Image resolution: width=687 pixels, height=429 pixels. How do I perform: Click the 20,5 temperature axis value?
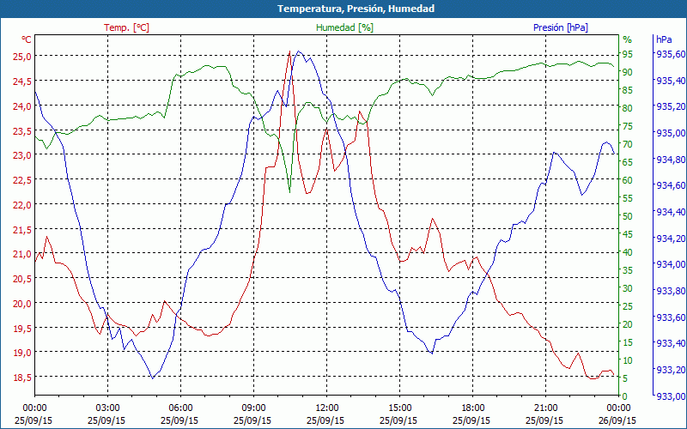coord(21,278)
